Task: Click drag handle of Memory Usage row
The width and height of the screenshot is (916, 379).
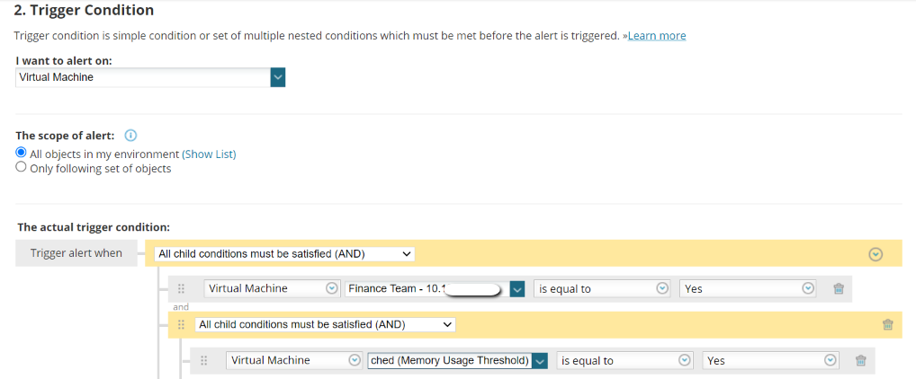Action: [x=204, y=361]
